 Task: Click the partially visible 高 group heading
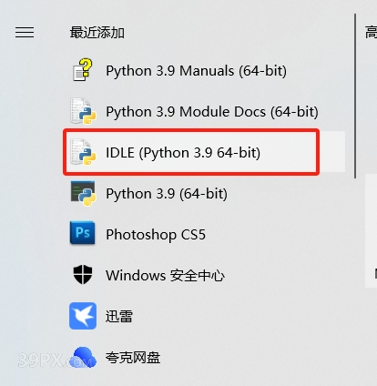[371, 32]
